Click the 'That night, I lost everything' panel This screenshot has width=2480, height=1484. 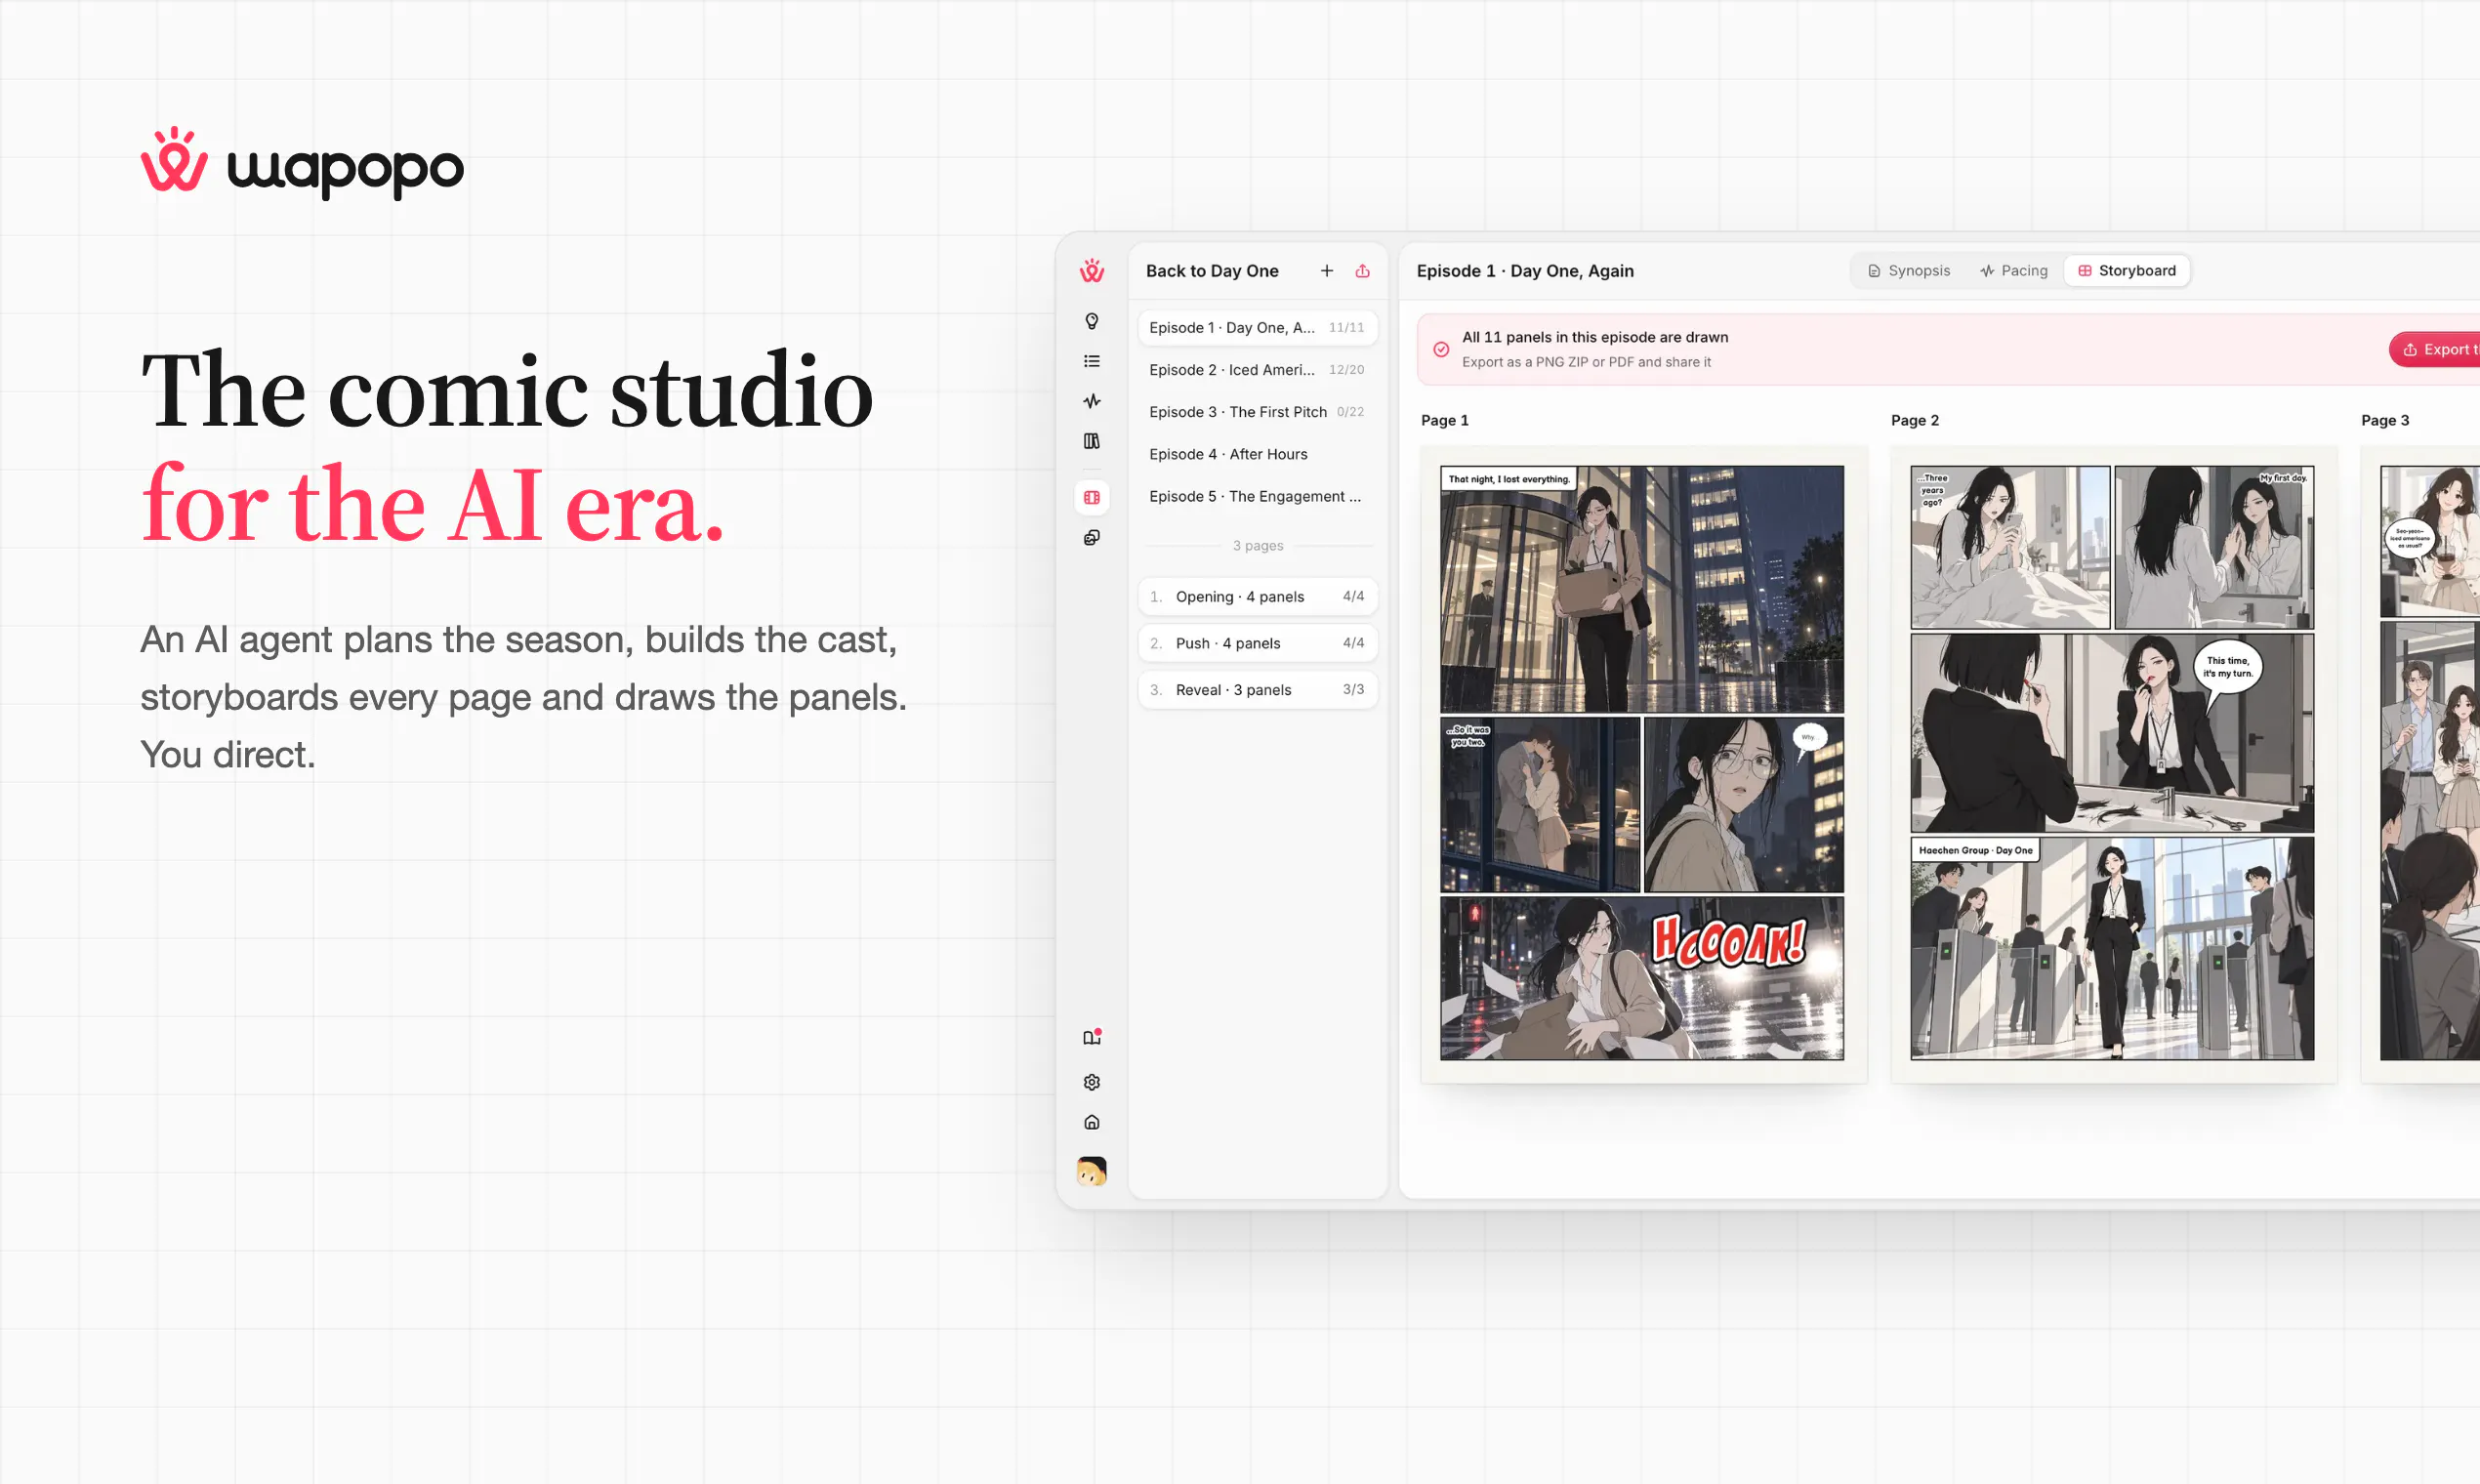click(x=1641, y=589)
